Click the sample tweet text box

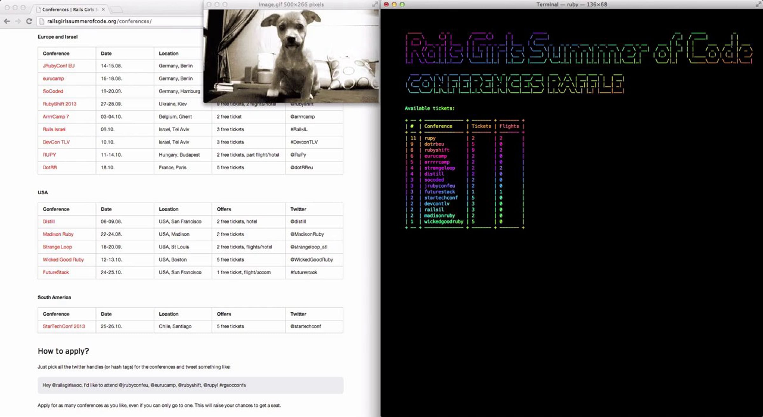pos(190,385)
